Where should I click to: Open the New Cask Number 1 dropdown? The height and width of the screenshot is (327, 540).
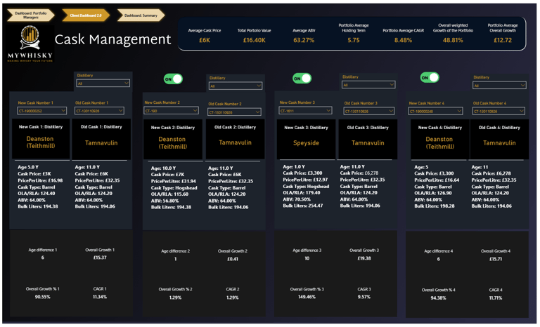[x=41, y=111]
